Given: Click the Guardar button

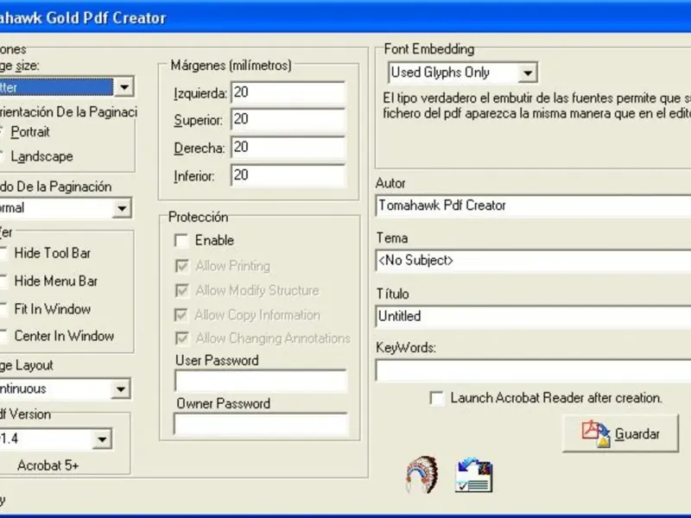Looking at the screenshot, I should 620,434.
